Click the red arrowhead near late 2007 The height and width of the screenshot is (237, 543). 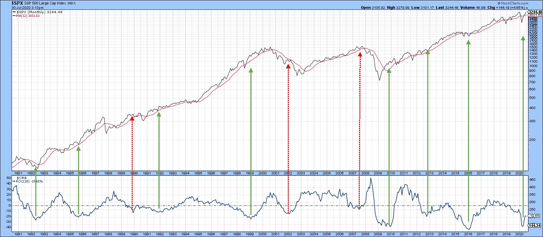coord(360,55)
